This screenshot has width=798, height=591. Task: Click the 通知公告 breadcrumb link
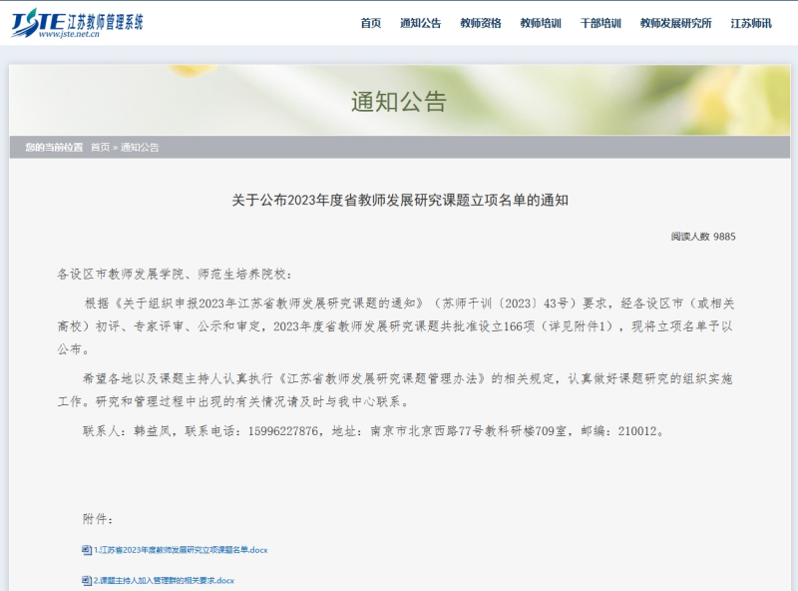point(140,147)
